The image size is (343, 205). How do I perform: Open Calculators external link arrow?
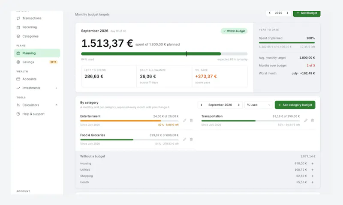(x=56, y=105)
